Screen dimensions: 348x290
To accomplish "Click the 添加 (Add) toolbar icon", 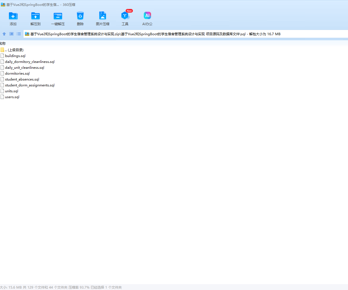I will coord(13,16).
